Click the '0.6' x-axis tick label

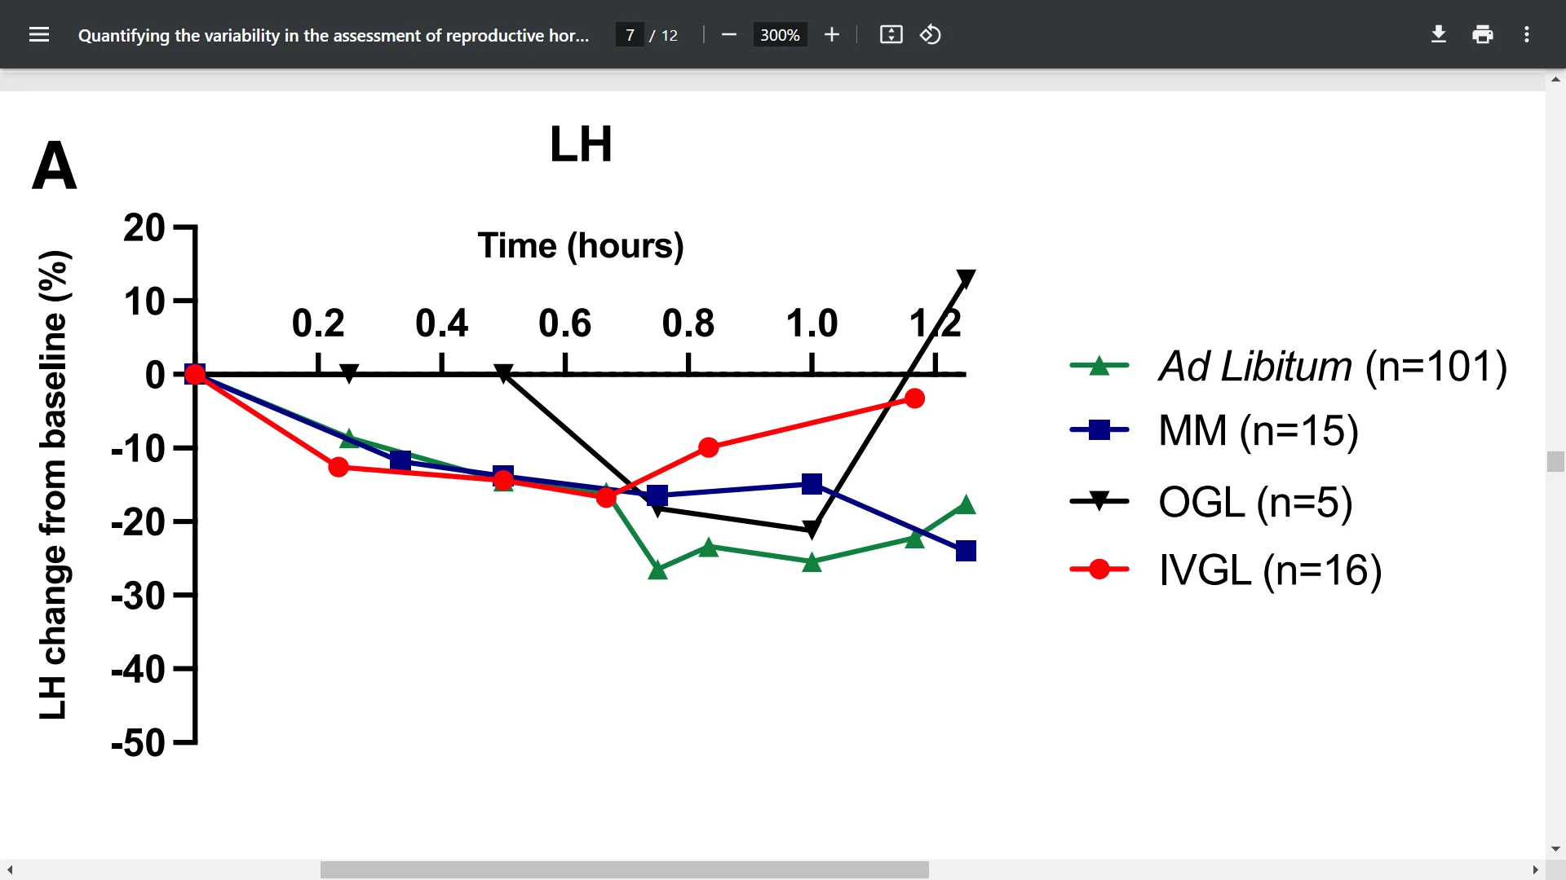coord(565,323)
